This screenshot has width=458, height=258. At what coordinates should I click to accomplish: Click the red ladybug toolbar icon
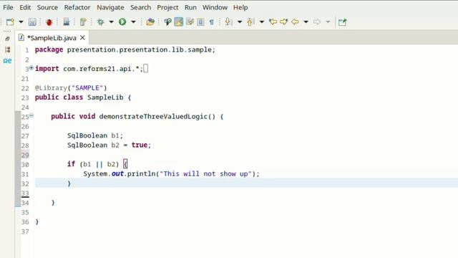click(x=49, y=22)
